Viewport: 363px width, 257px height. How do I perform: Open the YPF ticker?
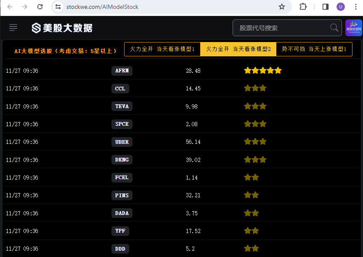click(120, 231)
